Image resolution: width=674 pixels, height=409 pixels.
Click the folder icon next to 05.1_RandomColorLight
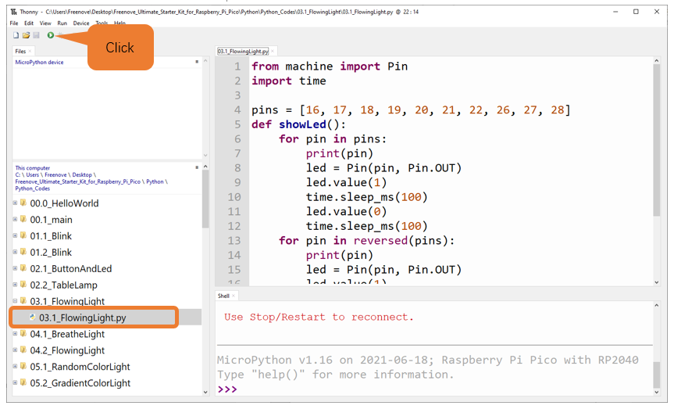click(x=23, y=366)
